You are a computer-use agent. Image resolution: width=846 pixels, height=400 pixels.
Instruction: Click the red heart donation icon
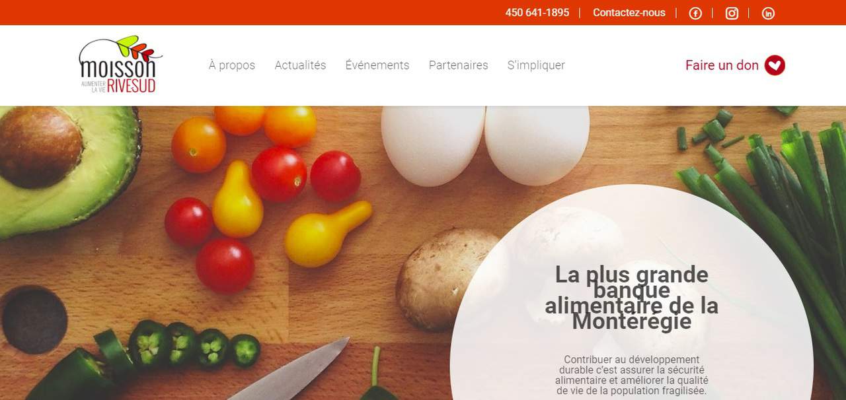coord(775,65)
